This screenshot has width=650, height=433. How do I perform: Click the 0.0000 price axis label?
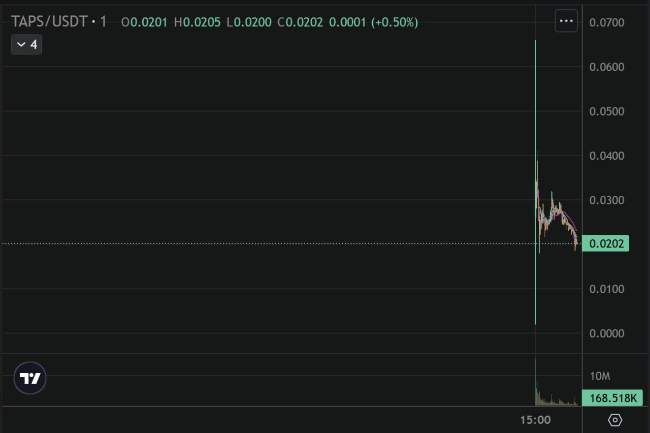[607, 333]
